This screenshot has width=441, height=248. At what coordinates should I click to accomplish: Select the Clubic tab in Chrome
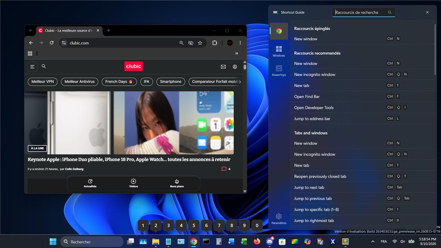69,30
